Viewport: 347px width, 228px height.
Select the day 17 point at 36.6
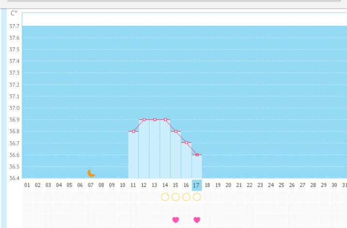[x=197, y=154]
